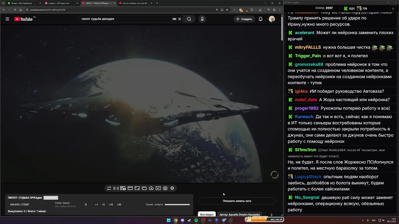The image size is (399, 224).
Task: Show hidden tray icons chevron
Action: pos(363,220)
